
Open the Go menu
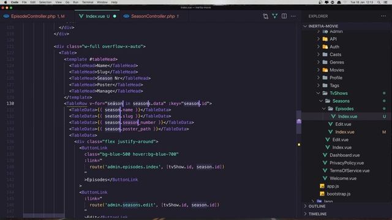[x=67, y=2]
